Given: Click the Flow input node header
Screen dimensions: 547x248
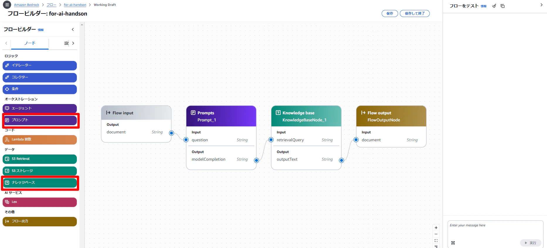Looking at the screenshot, I should coord(136,113).
